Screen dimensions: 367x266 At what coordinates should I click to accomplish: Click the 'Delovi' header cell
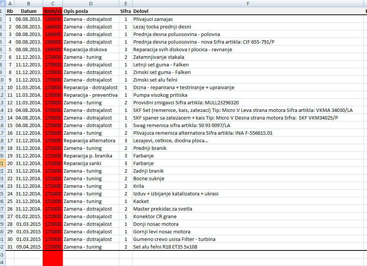coord(248,11)
